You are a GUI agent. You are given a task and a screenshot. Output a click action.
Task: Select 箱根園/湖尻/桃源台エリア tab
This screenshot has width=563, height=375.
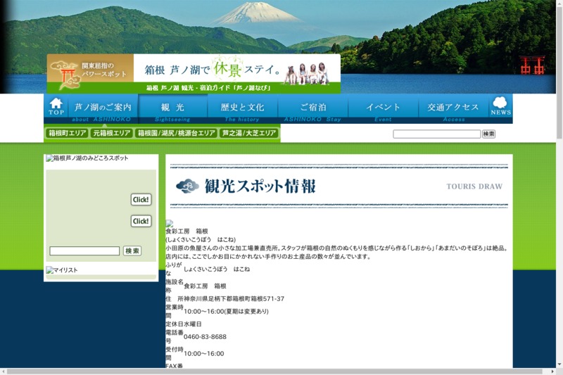click(x=176, y=133)
